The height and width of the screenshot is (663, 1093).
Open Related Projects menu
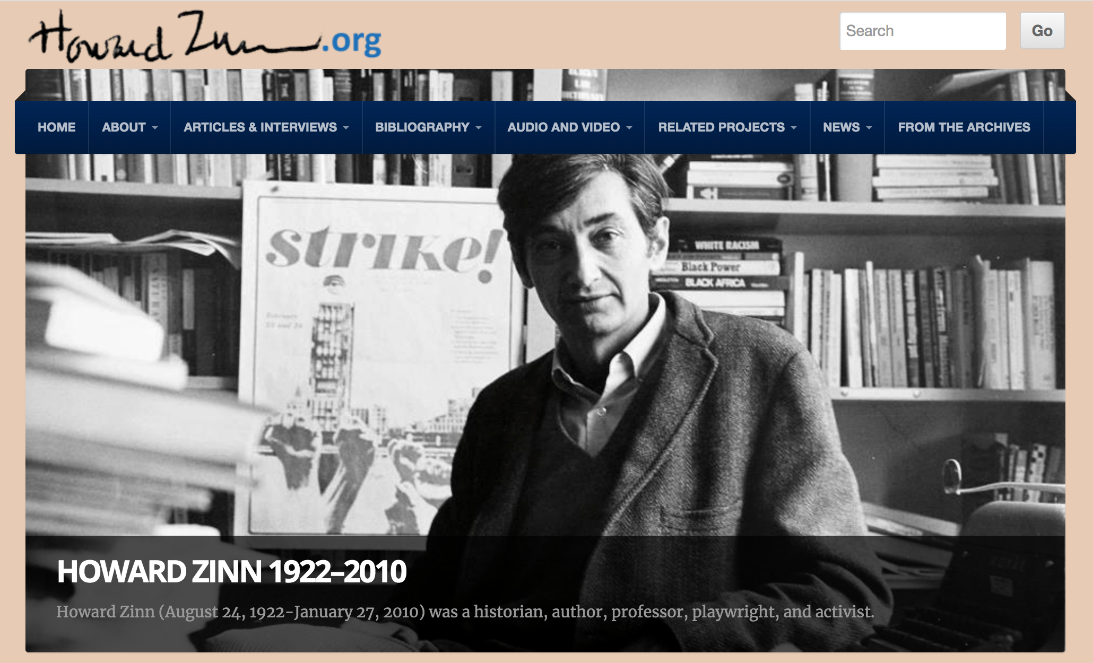coord(727,127)
